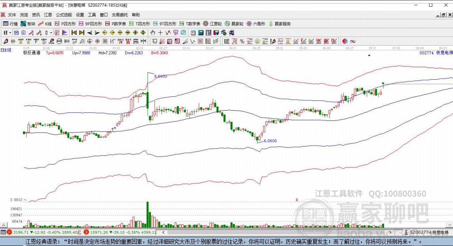Click the Md=7.2392 value
This screenshot has height=246, width=453.
click(108, 53)
